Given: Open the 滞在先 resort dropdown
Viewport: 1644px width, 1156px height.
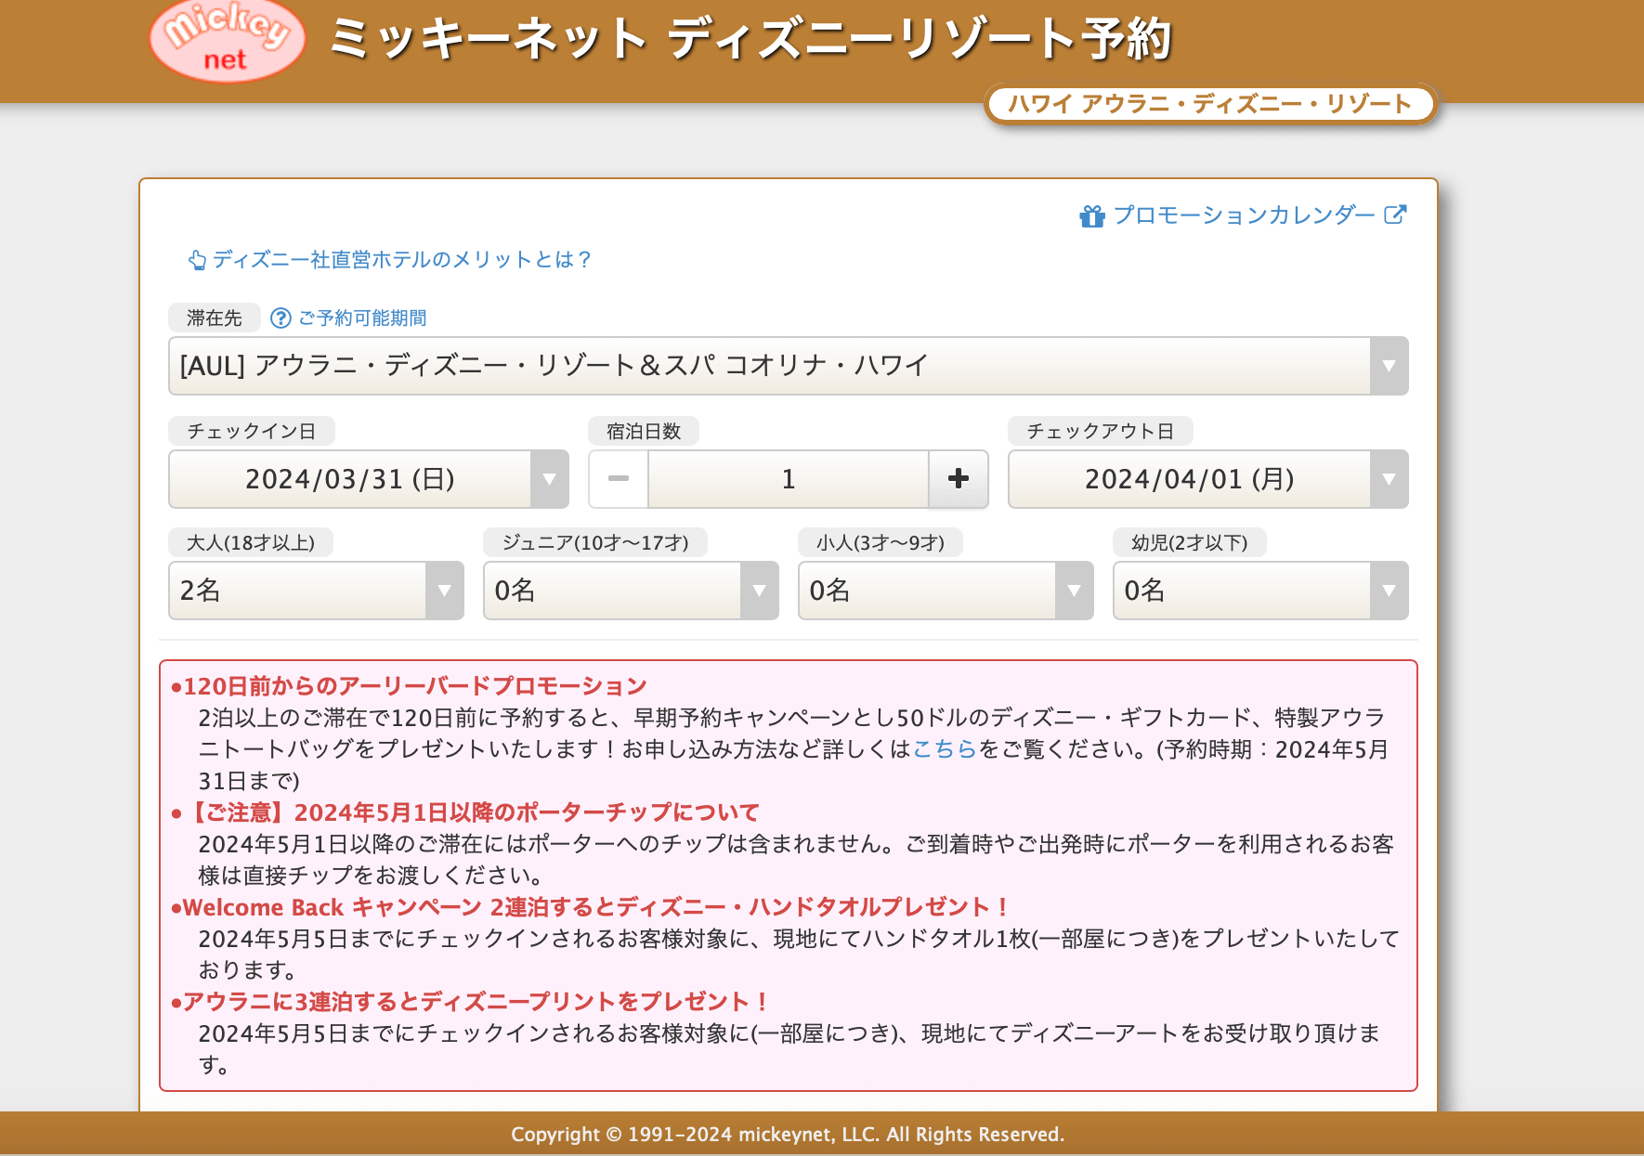Looking at the screenshot, I should (x=788, y=366).
